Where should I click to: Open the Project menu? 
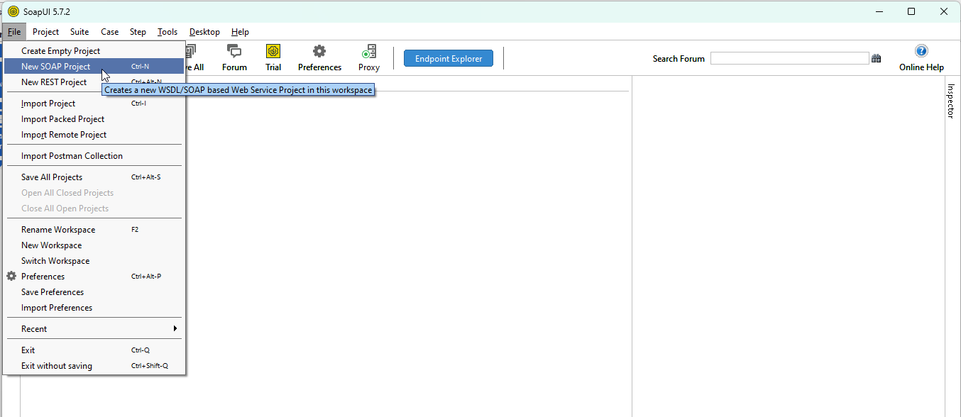[46, 32]
